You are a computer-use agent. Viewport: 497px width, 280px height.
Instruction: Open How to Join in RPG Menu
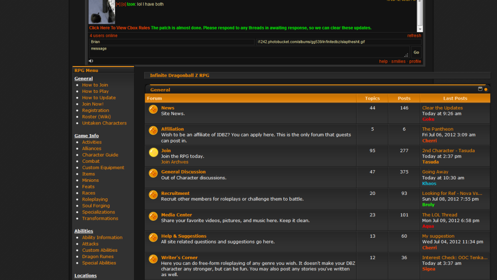tap(95, 85)
